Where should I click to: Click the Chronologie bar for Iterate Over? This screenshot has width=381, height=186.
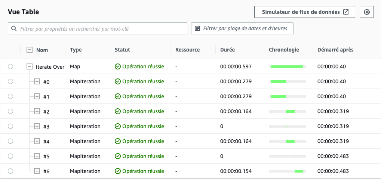[288, 66]
